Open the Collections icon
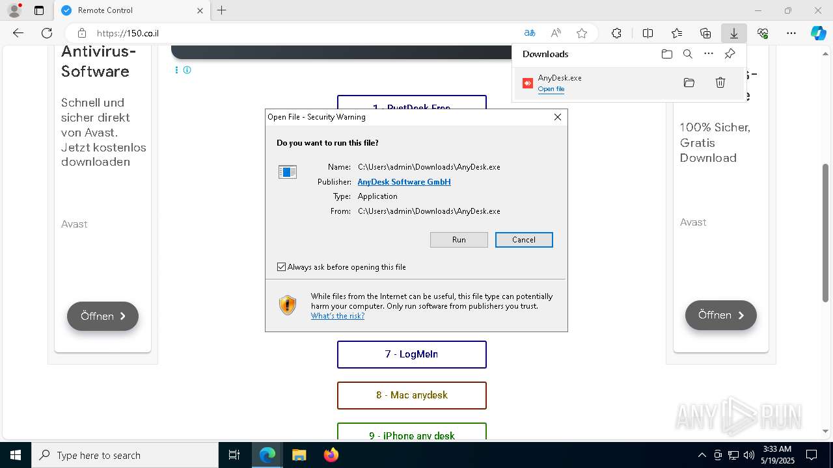Image resolution: width=833 pixels, height=468 pixels. click(705, 33)
